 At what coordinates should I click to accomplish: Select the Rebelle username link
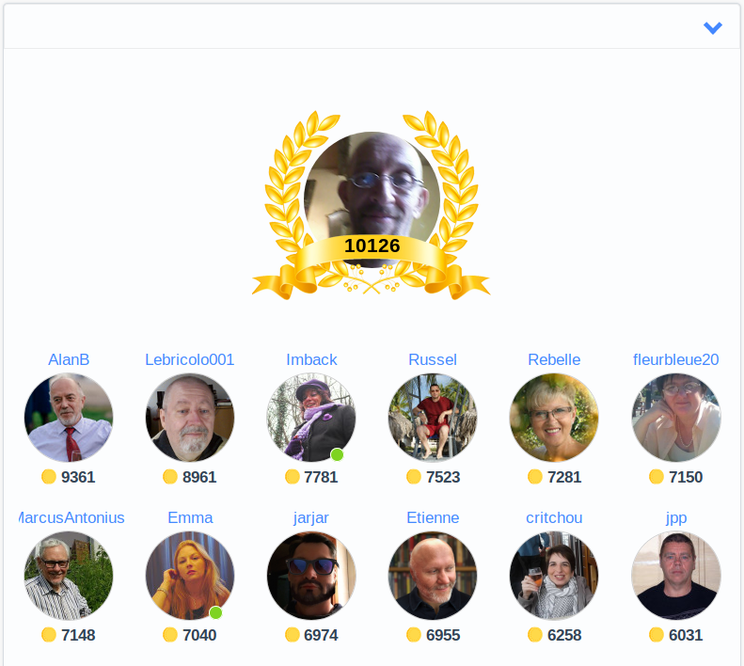point(554,359)
